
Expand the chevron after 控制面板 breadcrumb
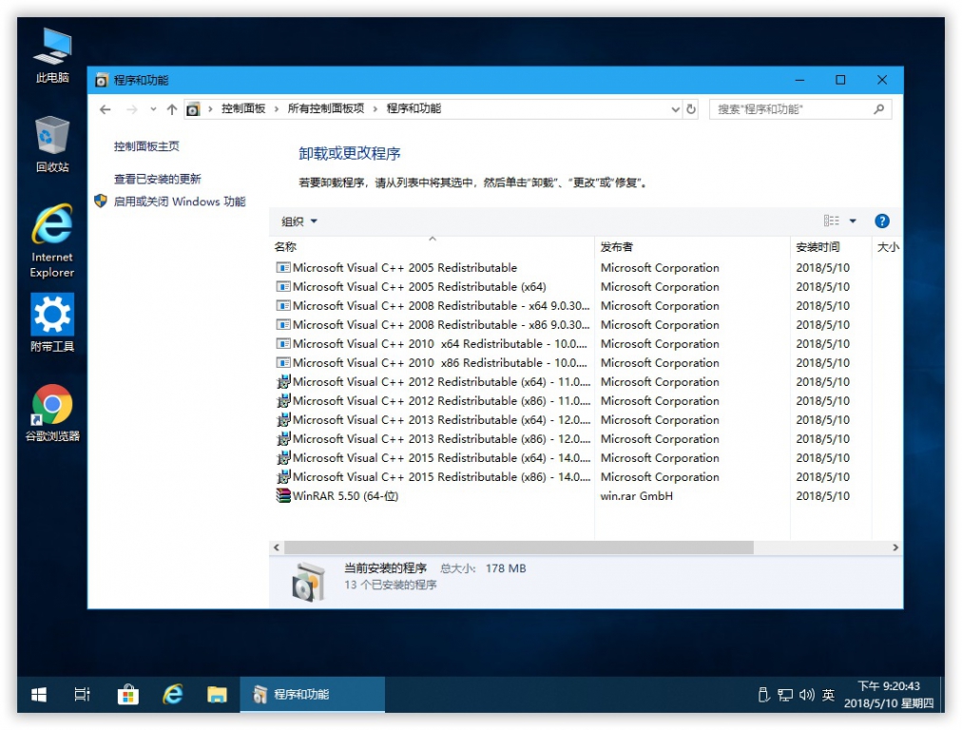[276, 109]
